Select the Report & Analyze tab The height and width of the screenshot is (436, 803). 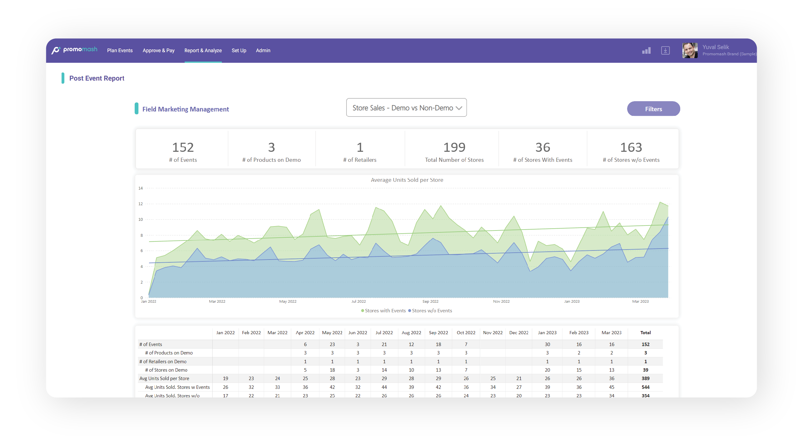(x=203, y=51)
